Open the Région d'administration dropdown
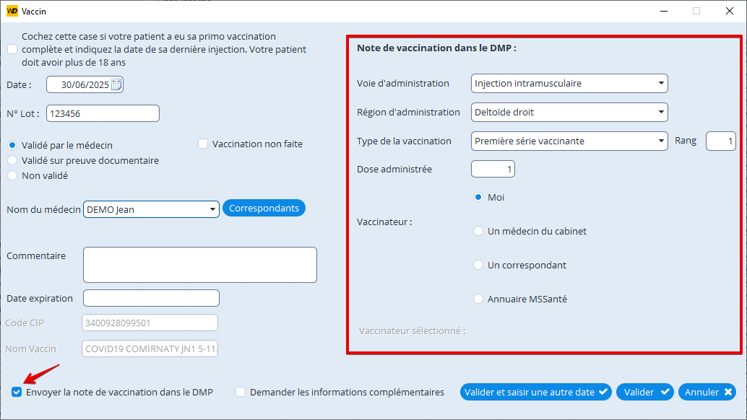Image resolution: width=747 pixels, height=420 pixels. (x=661, y=113)
